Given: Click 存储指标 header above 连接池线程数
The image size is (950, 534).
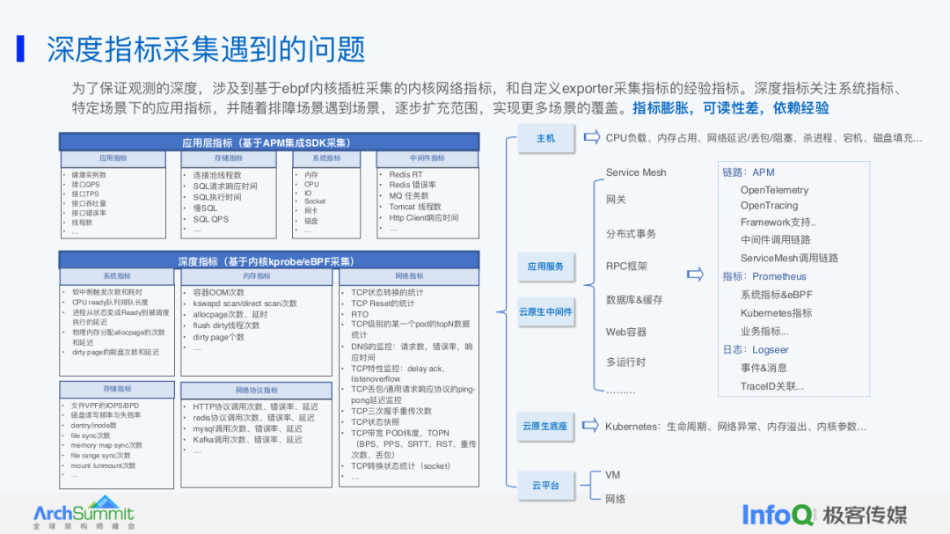Looking at the screenshot, I should tap(229, 158).
